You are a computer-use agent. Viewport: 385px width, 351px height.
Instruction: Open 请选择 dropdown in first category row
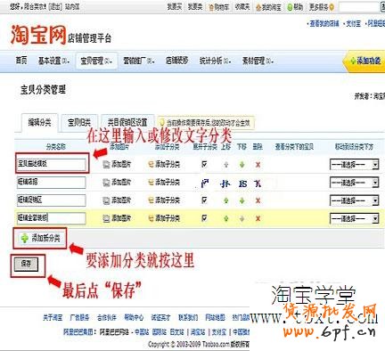[355, 165]
